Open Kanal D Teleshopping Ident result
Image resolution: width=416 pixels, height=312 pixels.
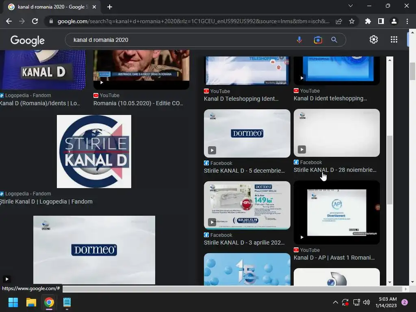click(241, 99)
